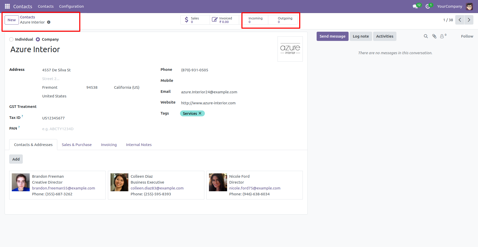This screenshot has width=478, height=247.
Task: Attach a file using the paperclip icon
Action: (434, 36)
